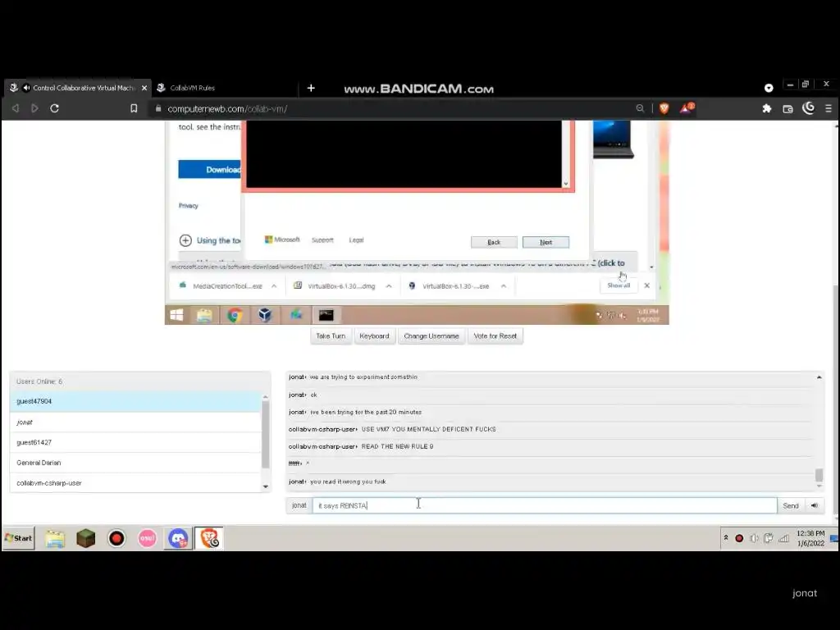Select General Darian in users list
Screen dimensions: 840x630
135,463
